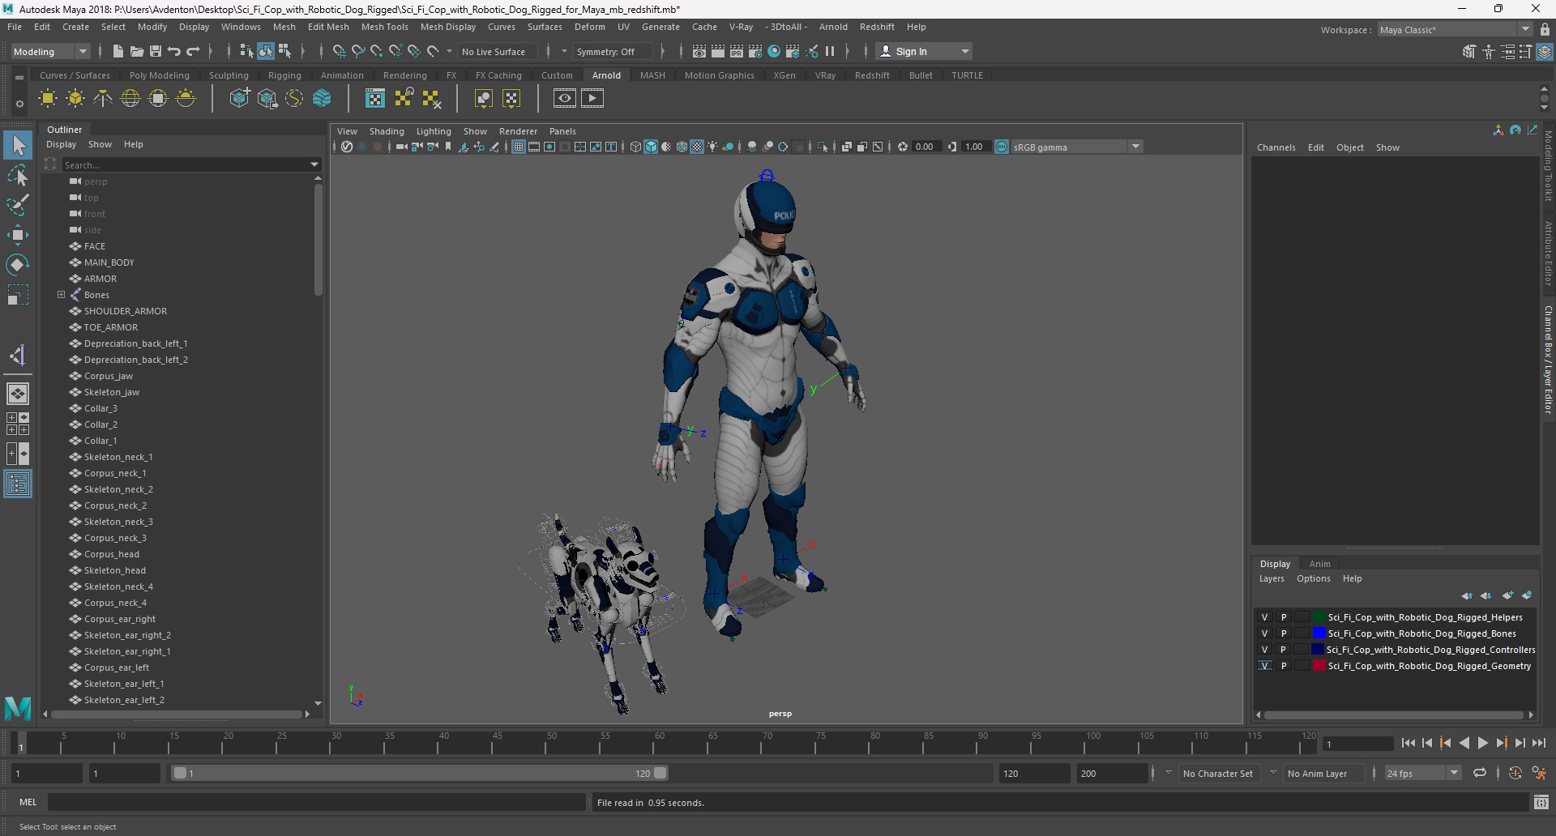Switch to the Poly Modeling shelf tab
This screenshot has width=1556, height=836.
point(160,75)
